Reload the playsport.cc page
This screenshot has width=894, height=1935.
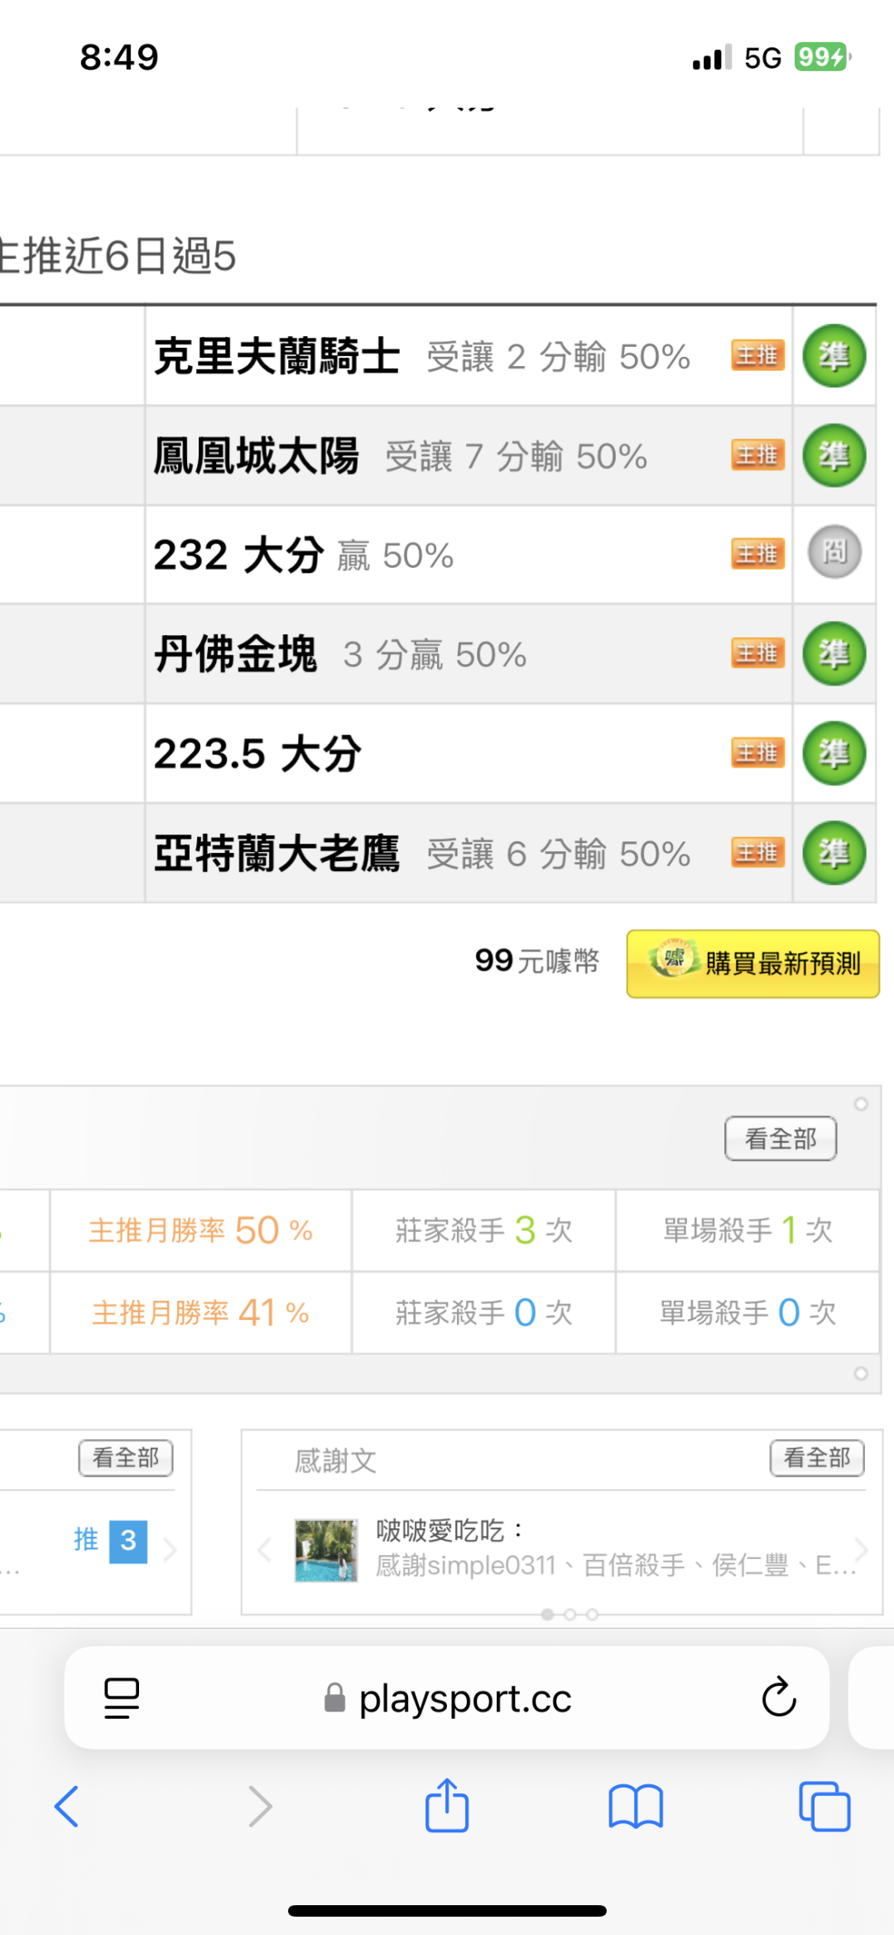click(x=778, y=1697)
